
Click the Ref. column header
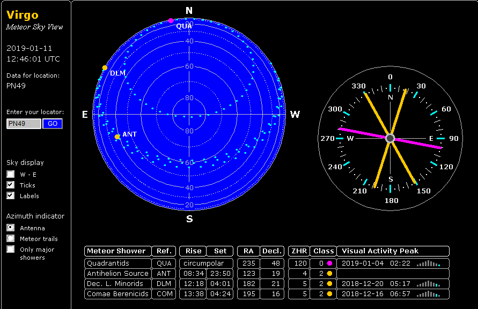click(x=164, y=251)
